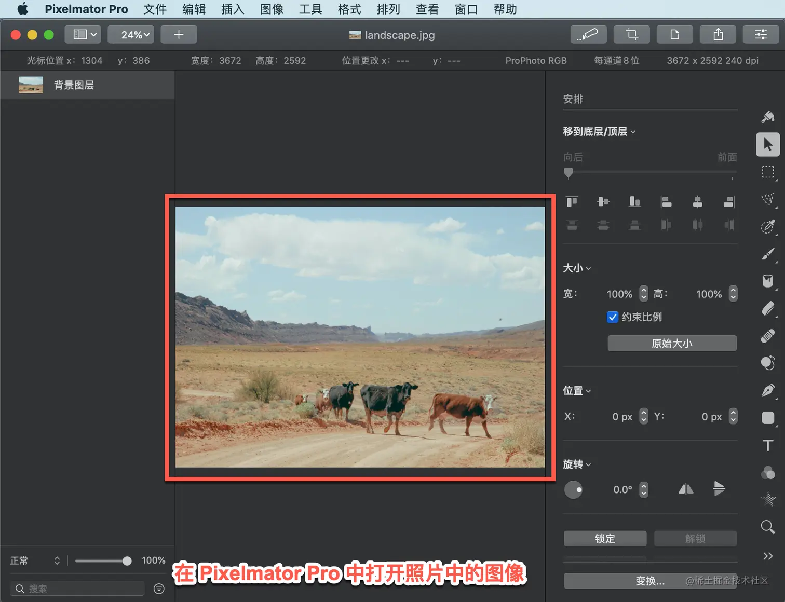This screenshot has height=602, width=785.
Task: Uncheck the 约束比例 checkbox
Action: click(613, 317)
